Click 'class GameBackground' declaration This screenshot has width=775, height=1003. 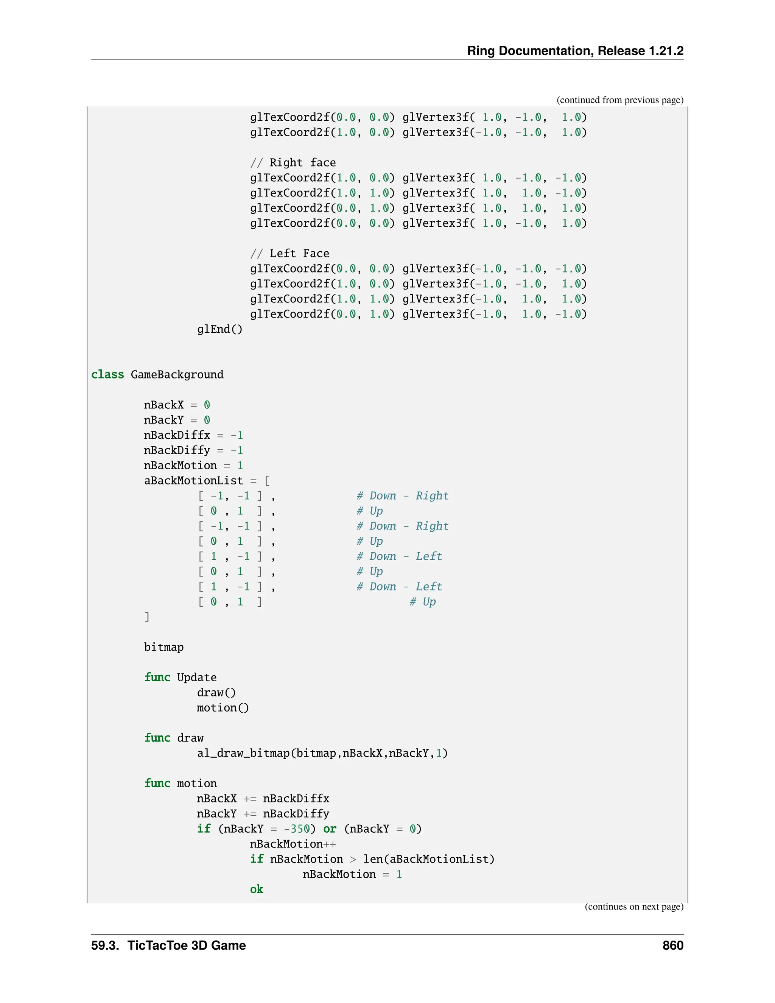[x=157, y=375]
